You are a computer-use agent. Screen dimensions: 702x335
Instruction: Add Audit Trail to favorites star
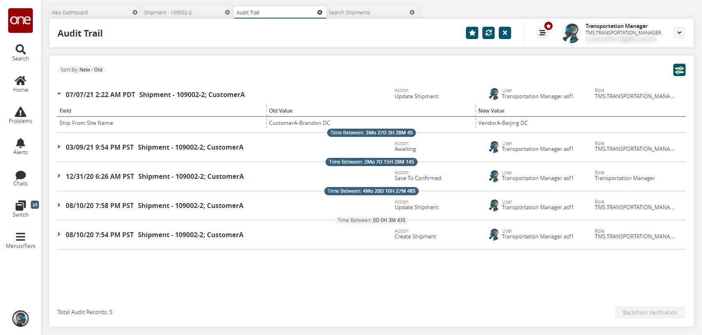[x=472, y=33]
